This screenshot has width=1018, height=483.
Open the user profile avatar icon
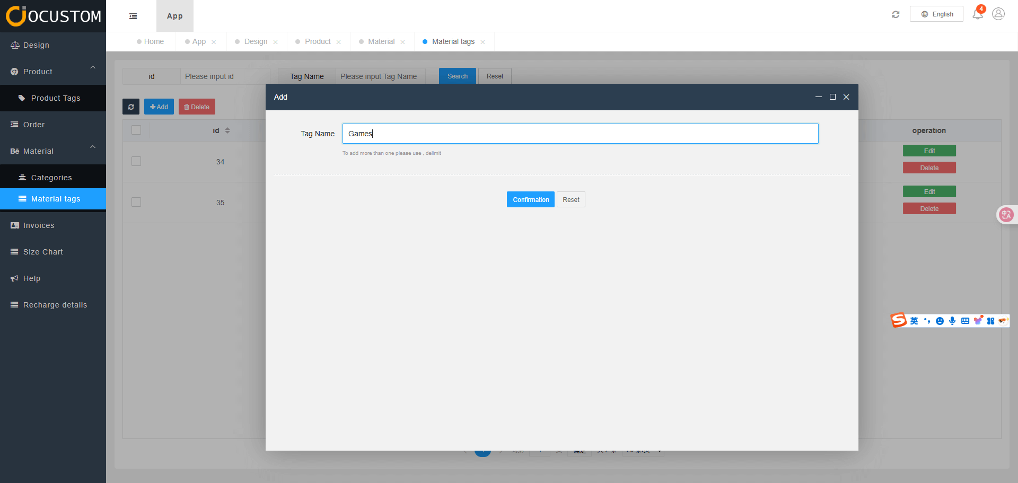point(998,14)
